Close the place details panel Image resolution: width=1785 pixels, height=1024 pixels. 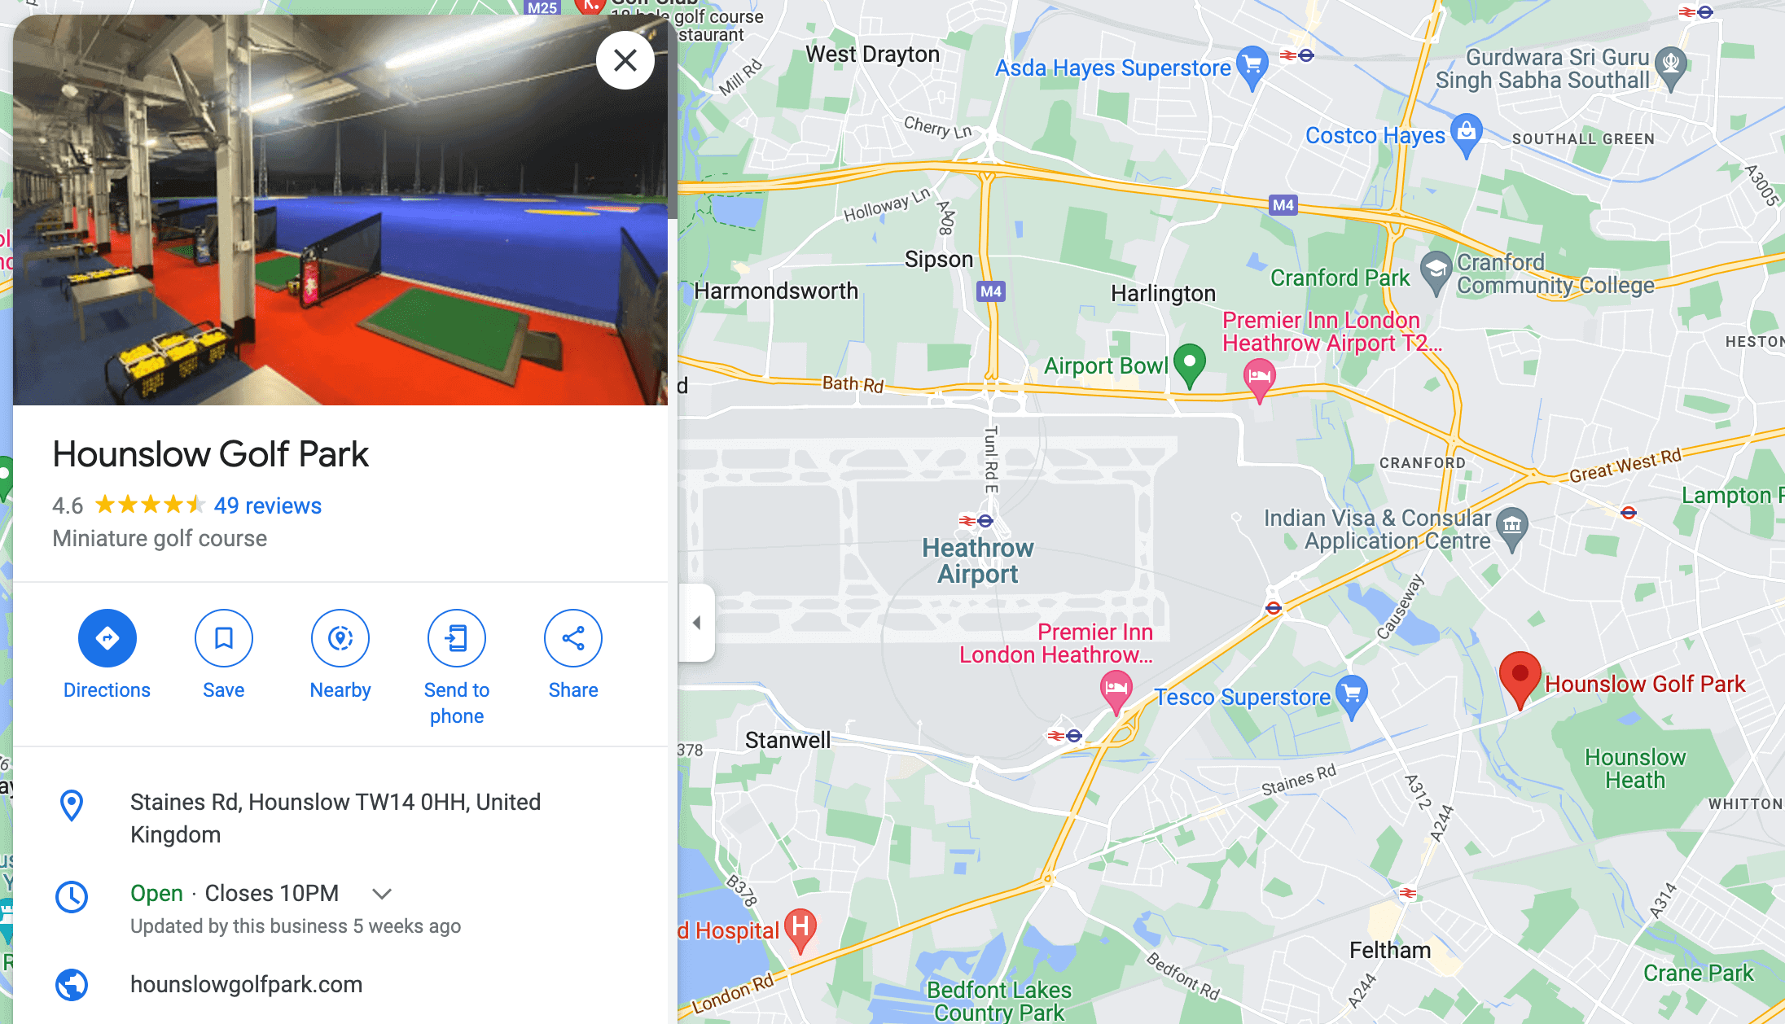pos(625,60)
